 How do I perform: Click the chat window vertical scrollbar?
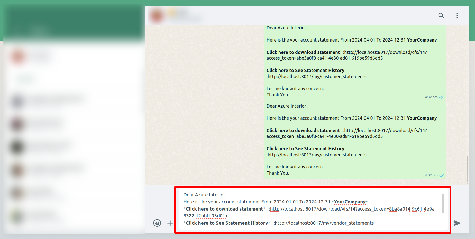point(467,169)
